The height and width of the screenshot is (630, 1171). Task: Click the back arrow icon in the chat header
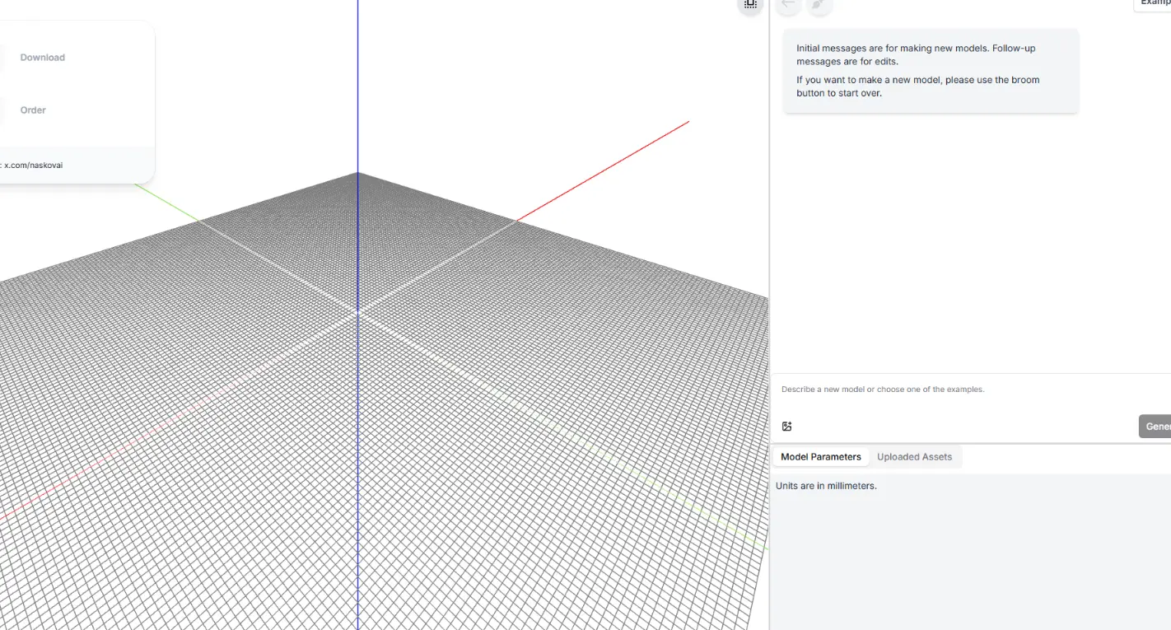(x=787, y=5)
